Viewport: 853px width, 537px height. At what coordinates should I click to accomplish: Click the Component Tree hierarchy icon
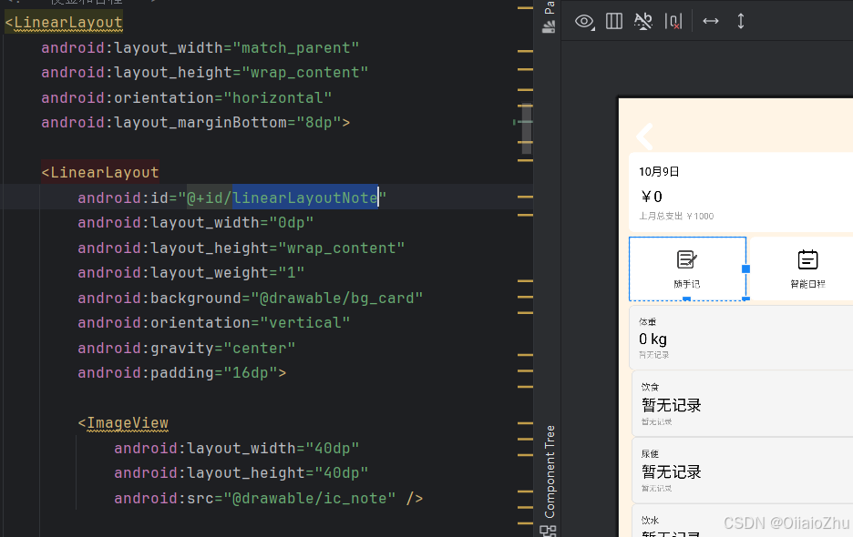click(548, 531)
